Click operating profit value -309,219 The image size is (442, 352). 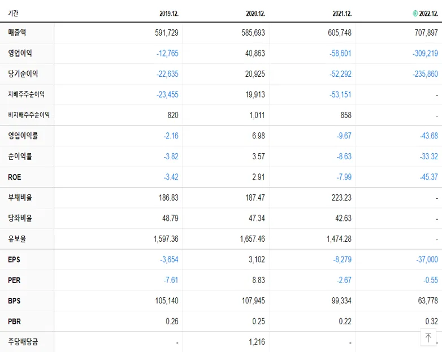pos(426,53)
